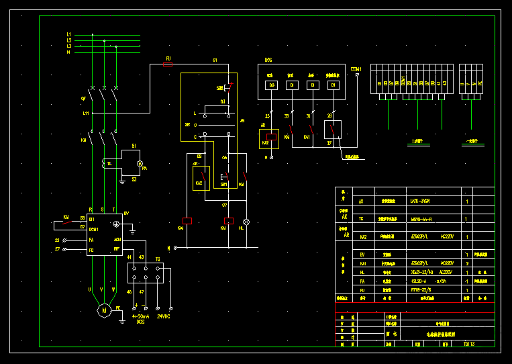Click the T0113 drawing number cell
Viewport: 512px width, 364px height.
pyautogui.click(x=469, y=344)
